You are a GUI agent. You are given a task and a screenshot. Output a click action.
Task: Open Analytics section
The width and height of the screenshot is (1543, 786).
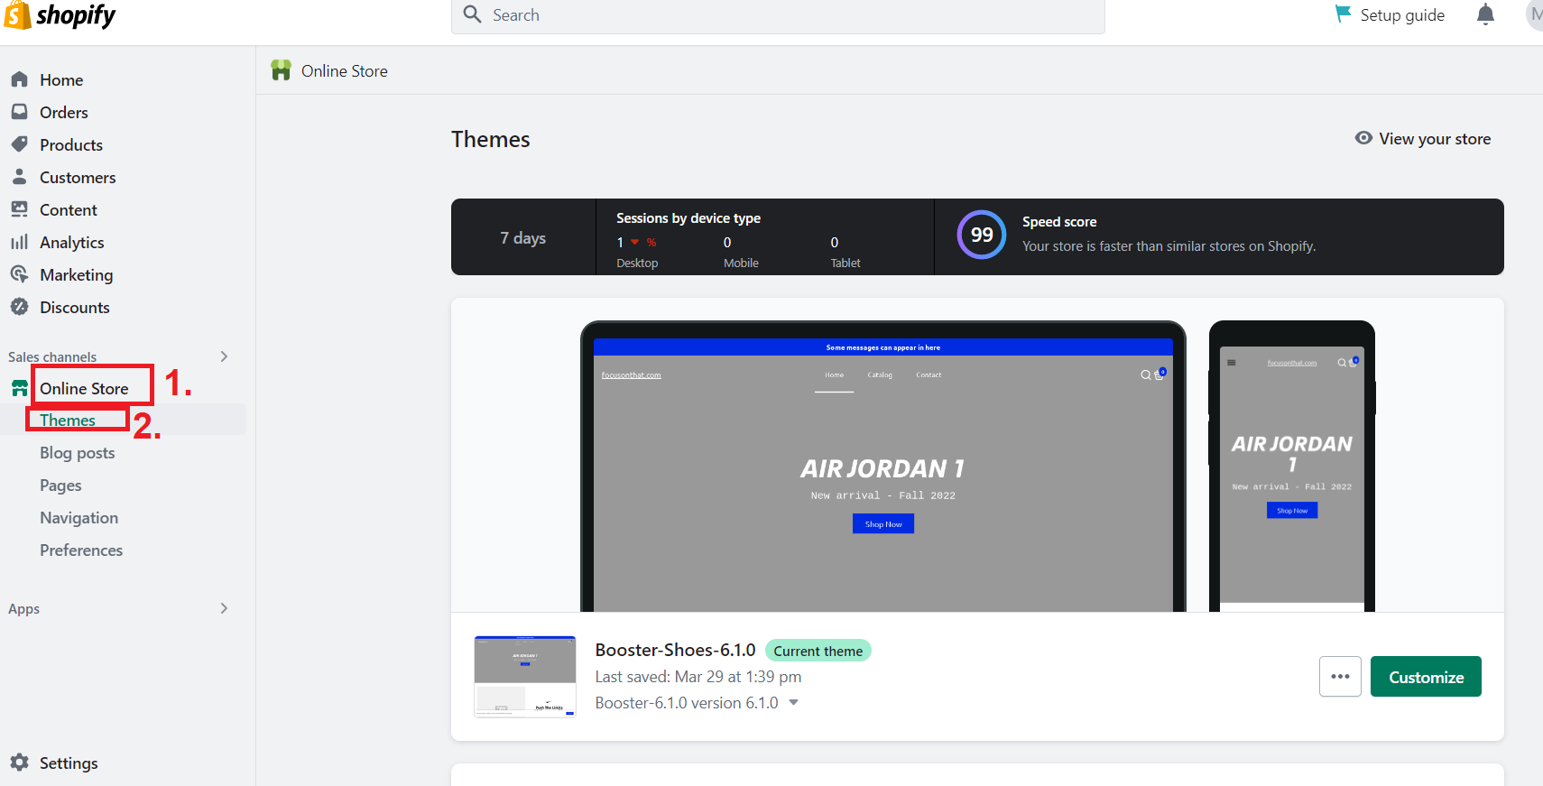pos(72,242)
